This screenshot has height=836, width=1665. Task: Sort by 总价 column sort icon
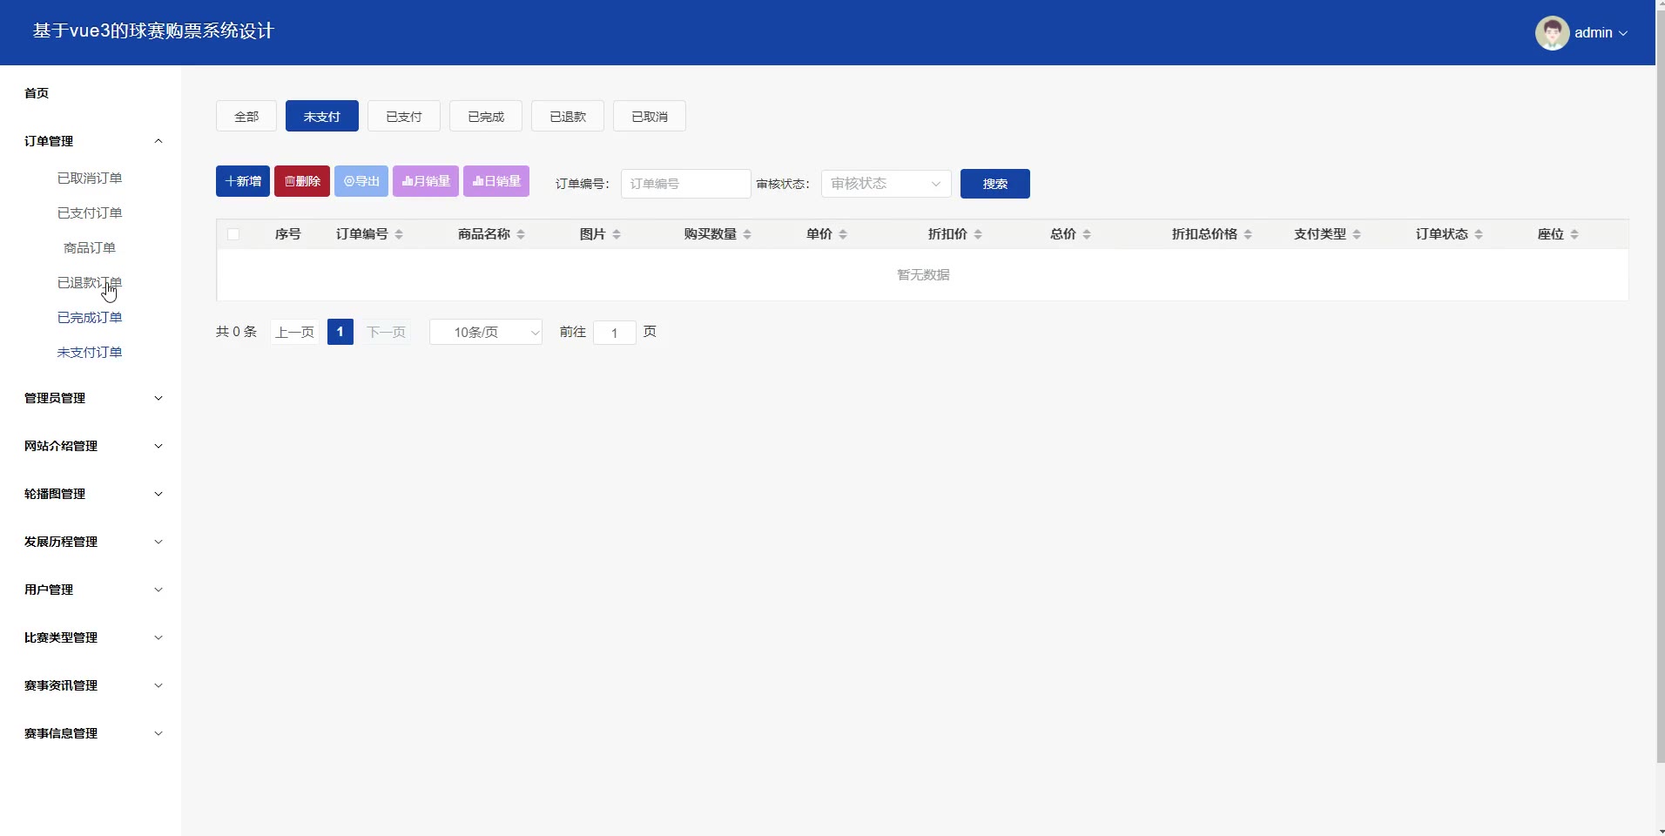point(1087,234)
